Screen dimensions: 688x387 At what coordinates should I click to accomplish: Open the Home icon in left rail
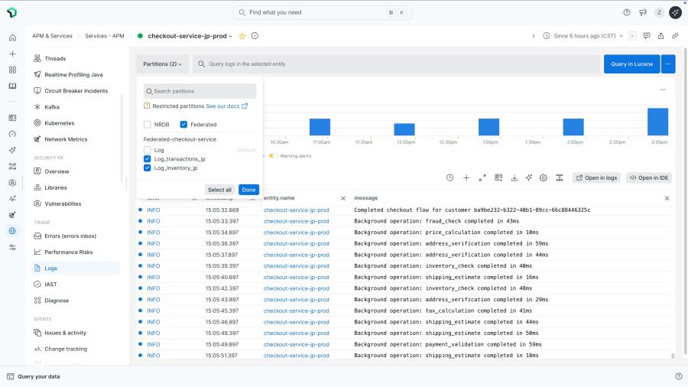(12, 37)
